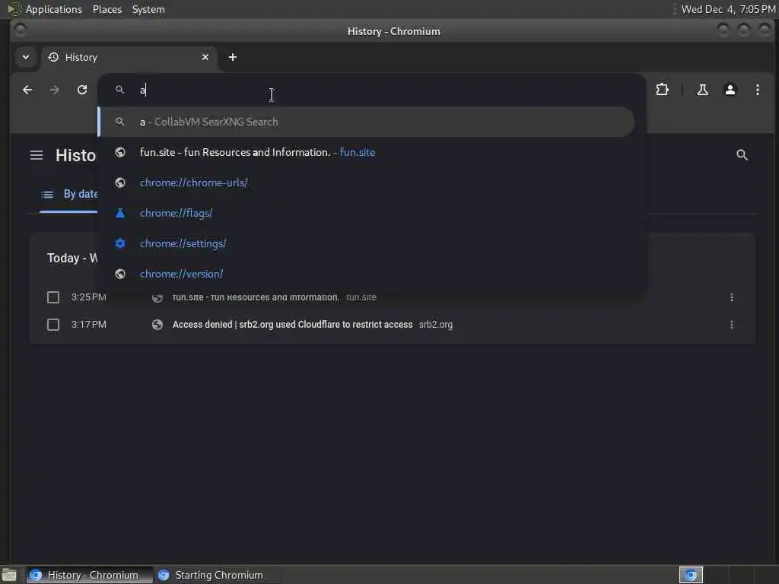This screenshot has width=779, height=584.
Task: Open the Access denied srb2.org history link
Action: [292, 325]
